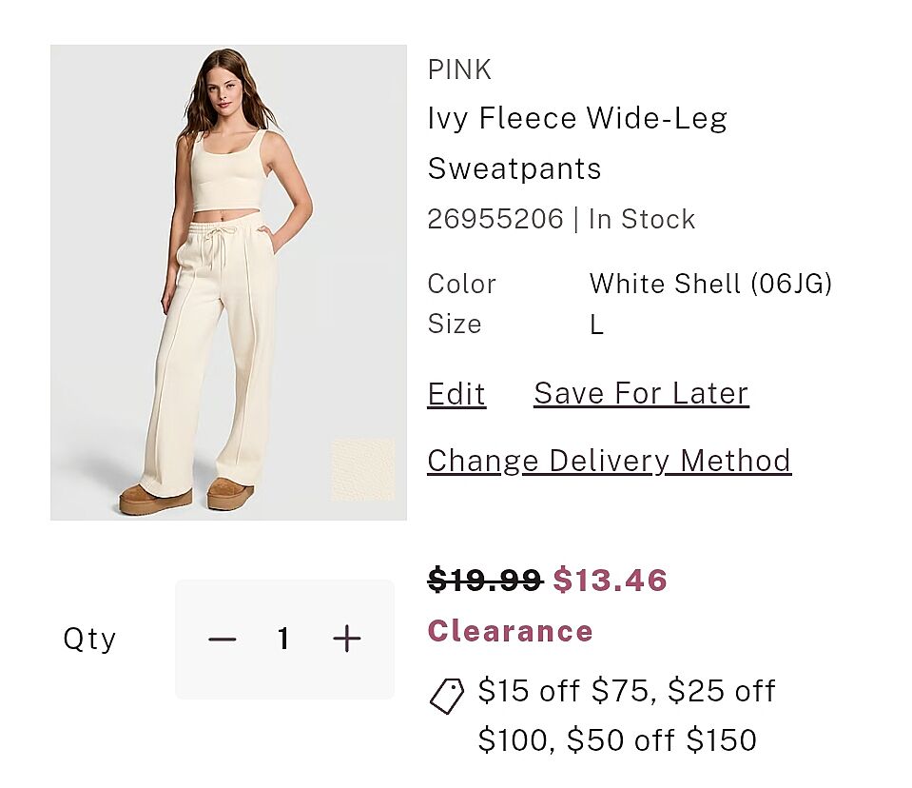Click the Qty label
Viewport: 912px width, 788px height.
point(89,639)
